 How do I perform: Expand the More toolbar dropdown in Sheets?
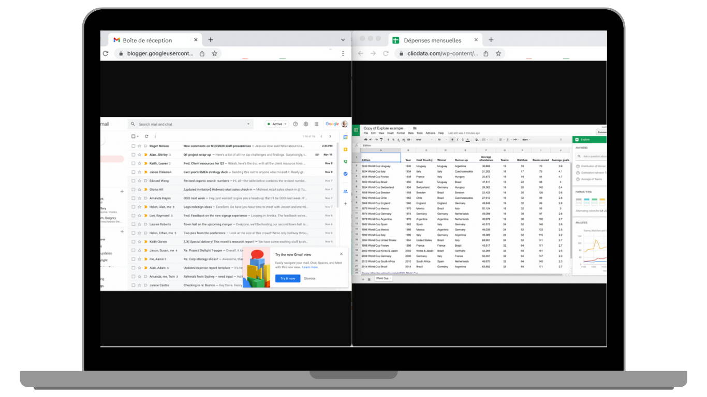pyautogui.click(x=526, y=140)
